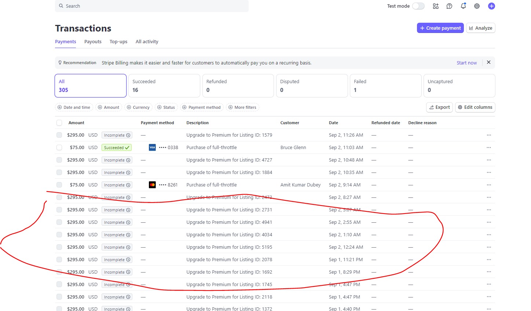The height and width of the screenshot is (311, 531).
Task: Open row options for Bruce Glenn payment
Action: (x=488, y=148)
